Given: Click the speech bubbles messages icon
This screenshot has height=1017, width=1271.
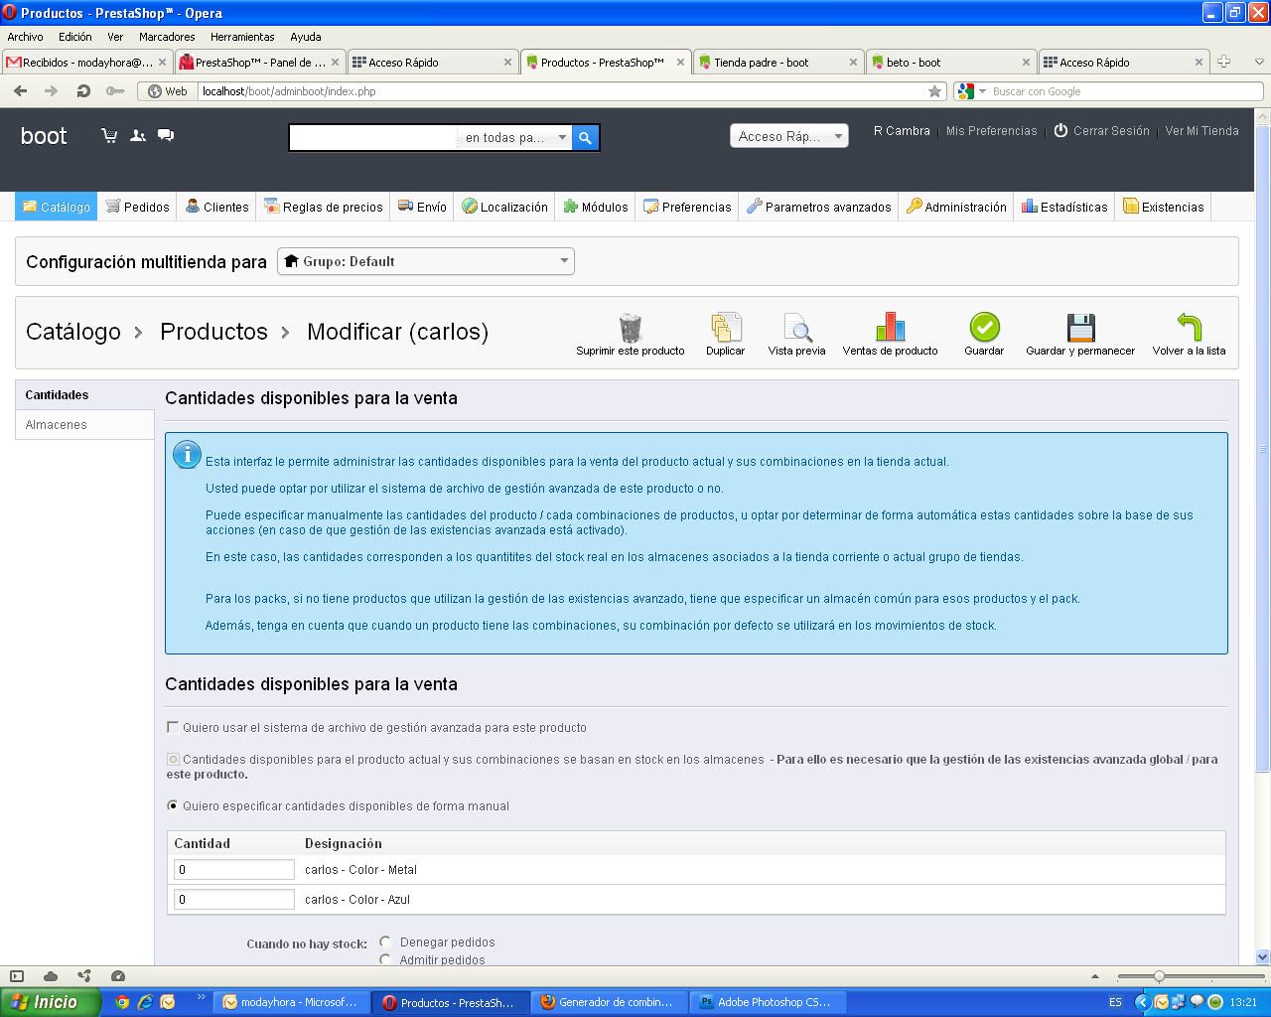Looking at the screenshot, I should tap(166, 135).
